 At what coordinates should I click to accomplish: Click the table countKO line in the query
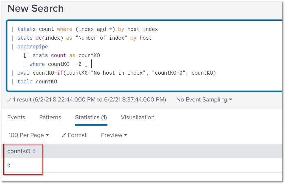coord(37,82)
